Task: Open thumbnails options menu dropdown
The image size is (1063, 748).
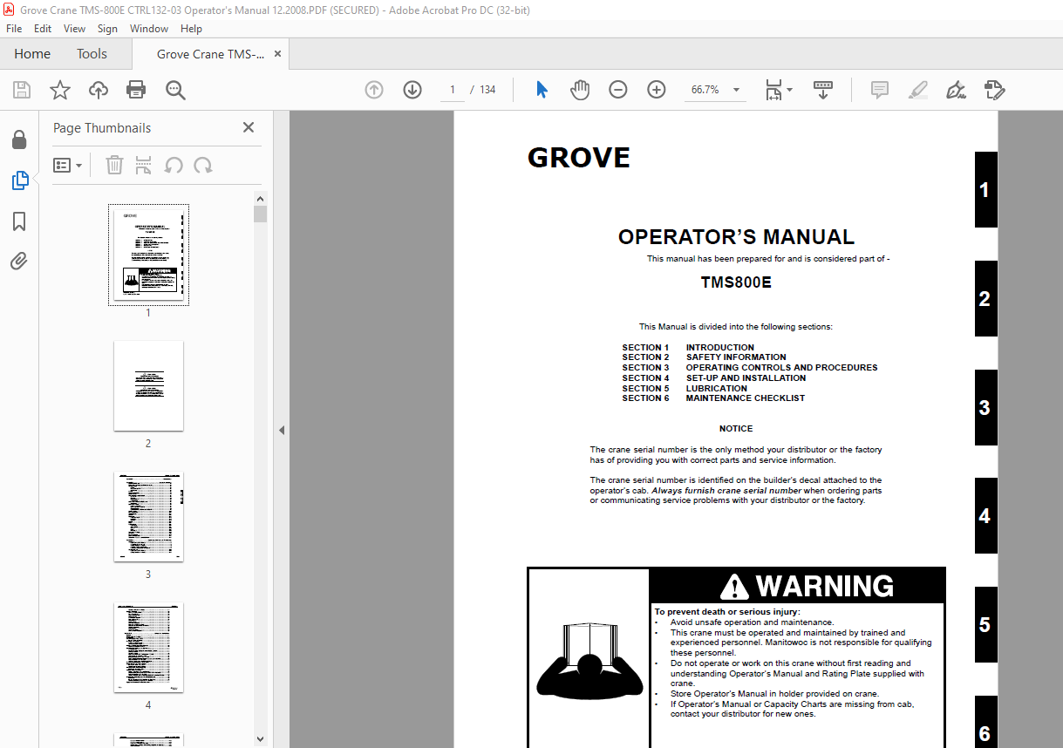Action: point(67,165)
